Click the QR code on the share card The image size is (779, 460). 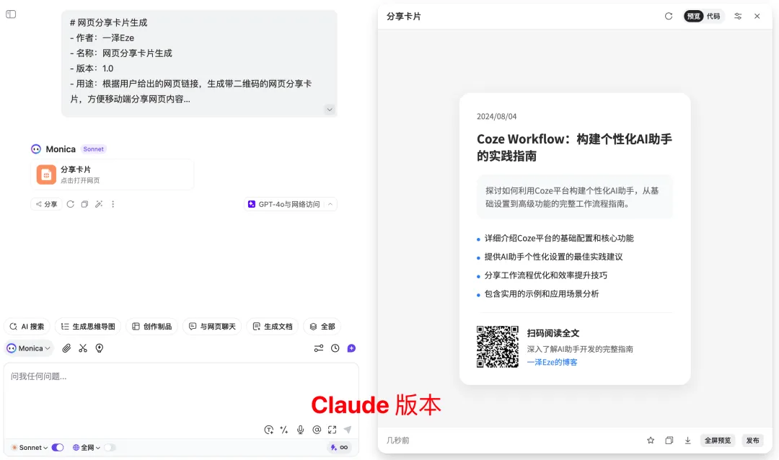(x=497, y=347)
